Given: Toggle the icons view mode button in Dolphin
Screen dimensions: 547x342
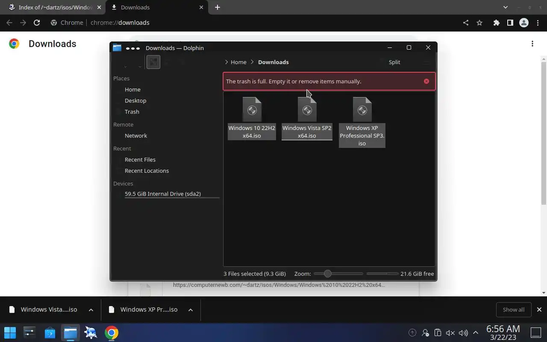Looking at the screenshot, I should click(x=153, y=62).
